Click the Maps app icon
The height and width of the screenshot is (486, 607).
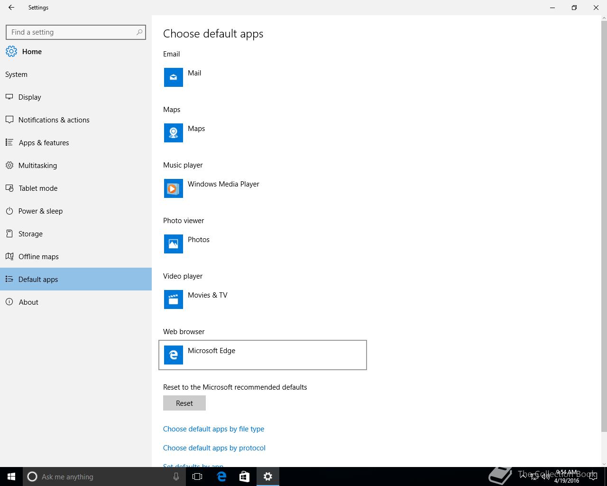pos(174,133)
